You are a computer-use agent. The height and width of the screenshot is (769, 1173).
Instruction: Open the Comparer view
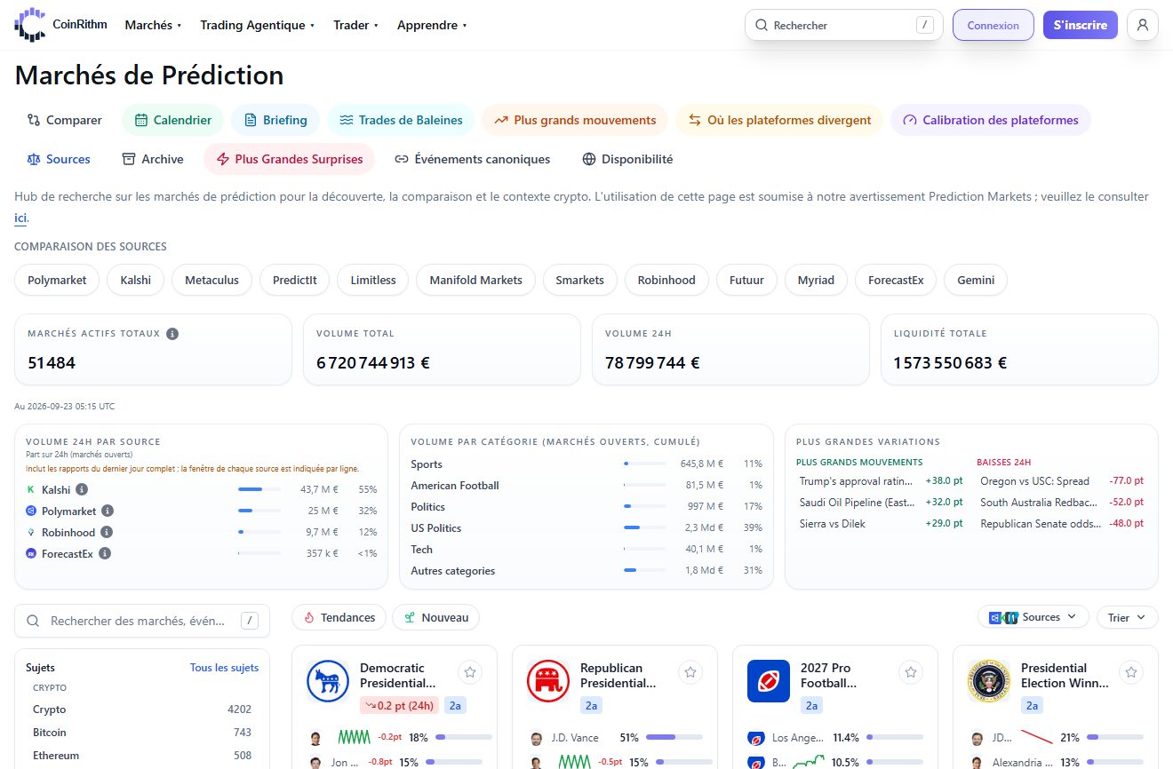tap(65, 120)
